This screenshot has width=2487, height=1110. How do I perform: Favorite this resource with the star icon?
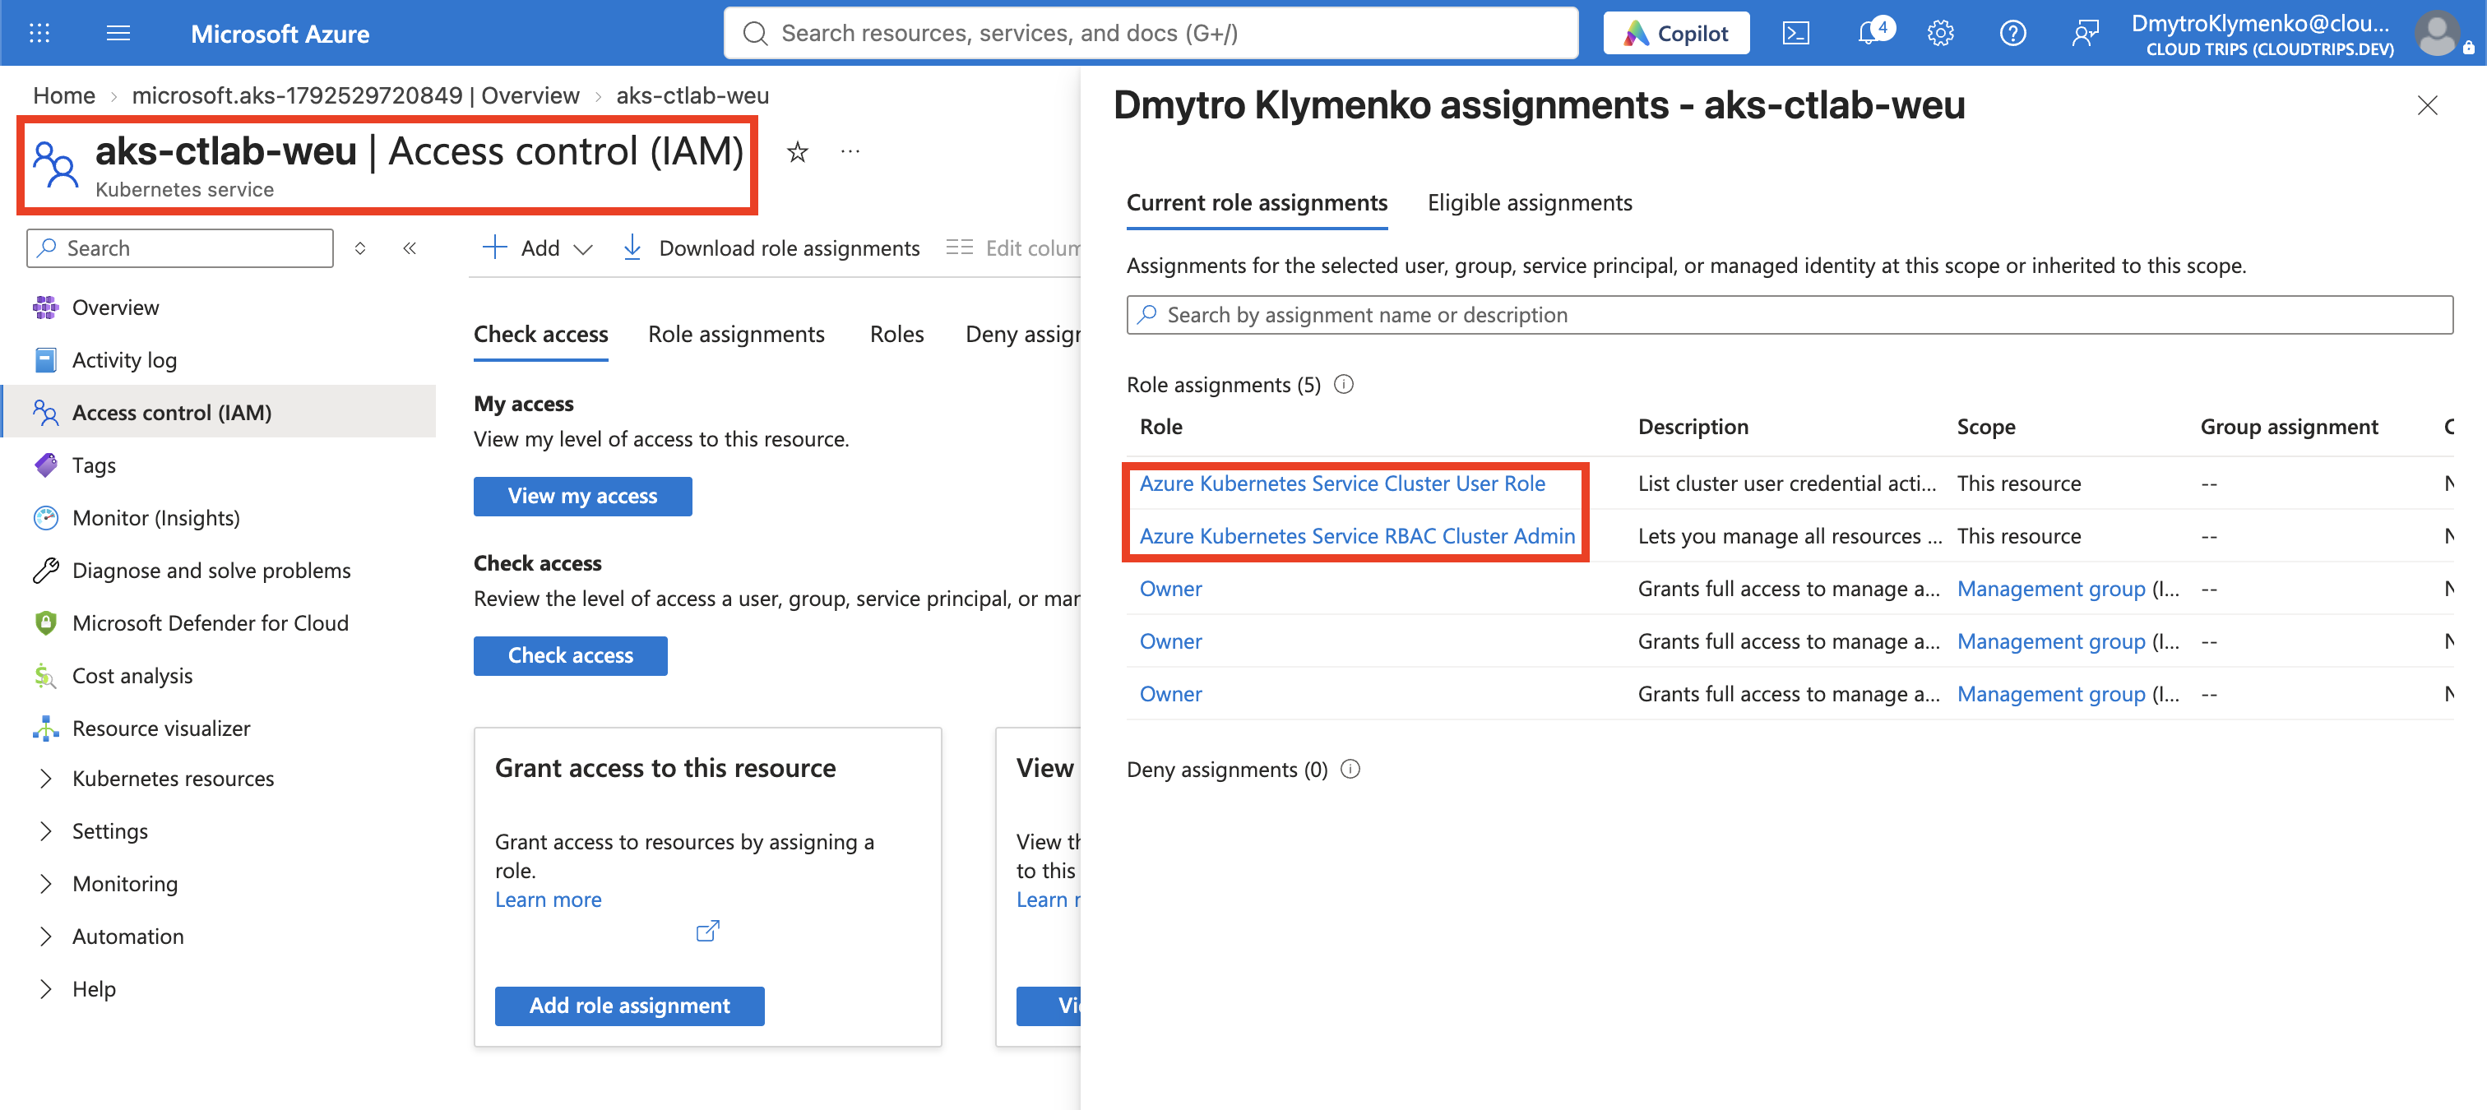[798, 151]
